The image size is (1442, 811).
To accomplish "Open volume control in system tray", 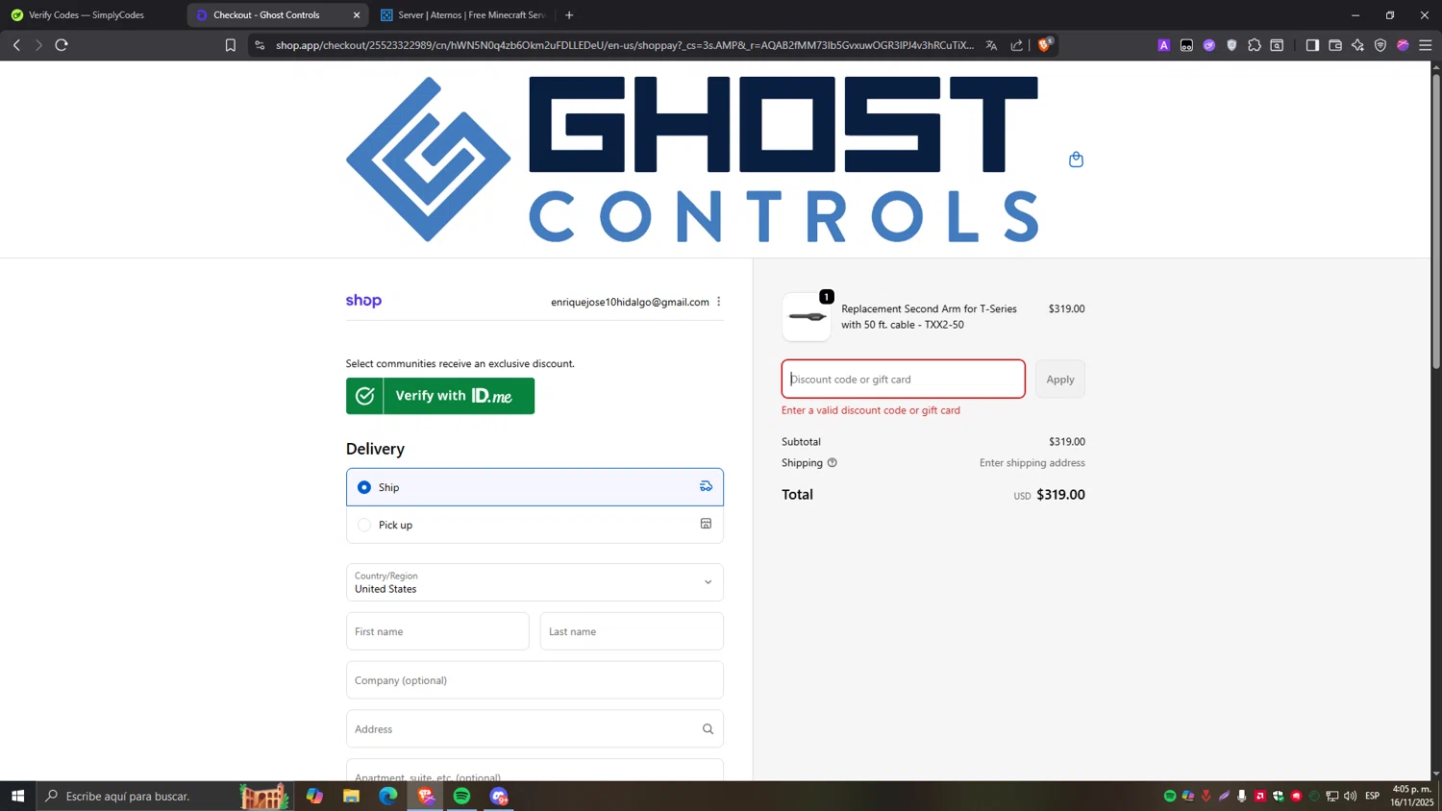I will click(x=1351, y=796).
